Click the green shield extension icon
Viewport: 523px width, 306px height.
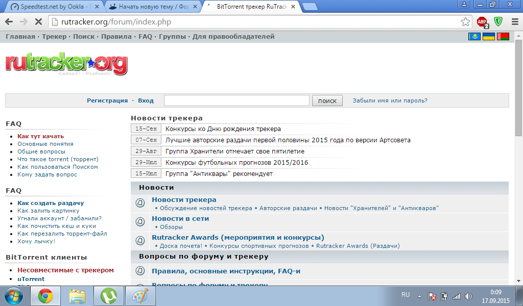tap(498, 22)
